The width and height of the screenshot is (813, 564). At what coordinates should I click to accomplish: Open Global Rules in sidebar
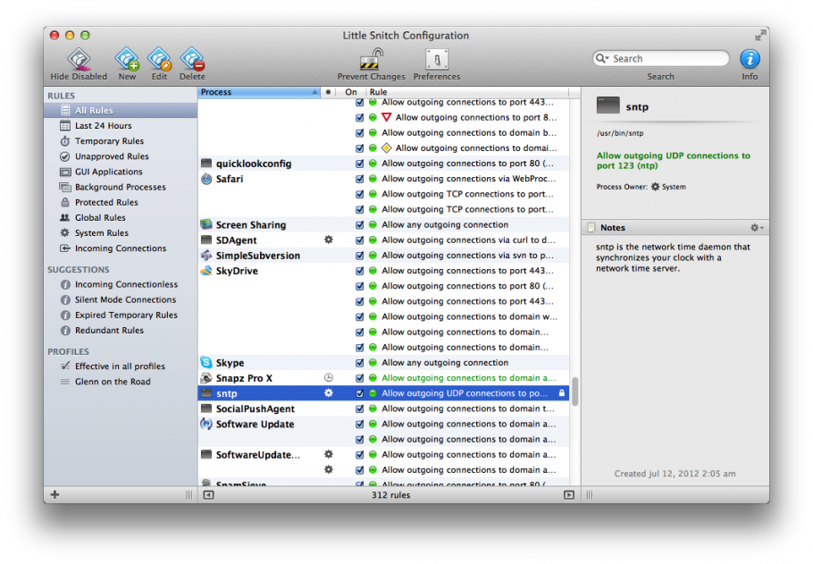coord(121,217)
